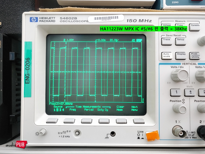Tap fourth softkey below Duty Cy
The image size is (205, 154).
(104, 121)
